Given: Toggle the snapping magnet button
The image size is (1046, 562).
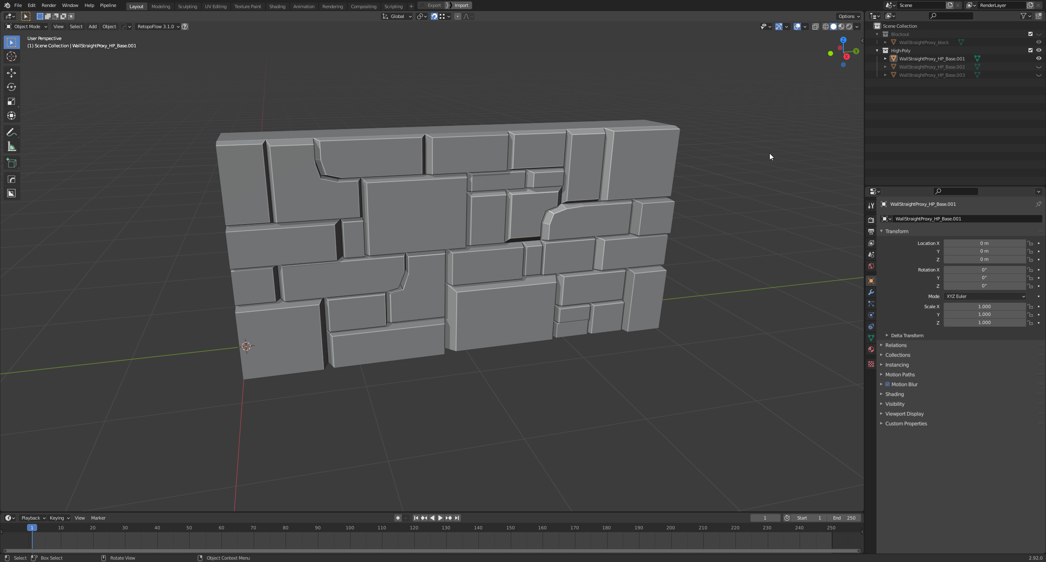Looking at the screenshot, I should [434, 16].
